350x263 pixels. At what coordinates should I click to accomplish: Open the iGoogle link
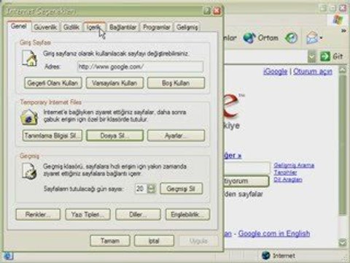coord(276,72)
